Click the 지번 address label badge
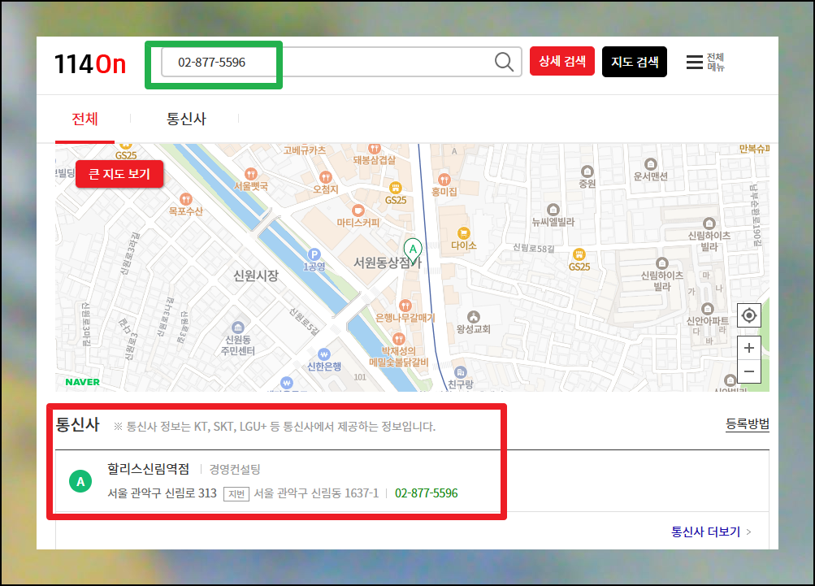The height and width of the screenshot is (586, 815). pyautogui.click(x=236, y=494)
